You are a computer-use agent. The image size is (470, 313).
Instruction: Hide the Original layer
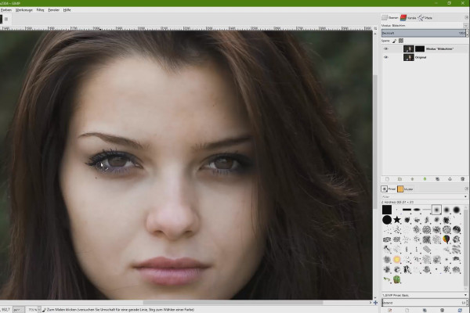tap(385, 57)
